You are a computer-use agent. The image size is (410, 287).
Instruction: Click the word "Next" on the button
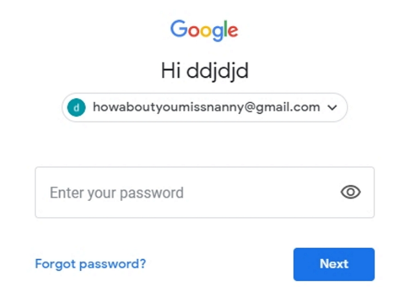click(x=334, y=263)
